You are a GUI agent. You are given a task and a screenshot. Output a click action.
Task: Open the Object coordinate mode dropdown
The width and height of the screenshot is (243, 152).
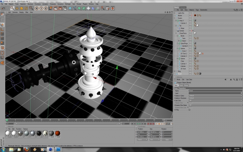(x=142, y=139)
